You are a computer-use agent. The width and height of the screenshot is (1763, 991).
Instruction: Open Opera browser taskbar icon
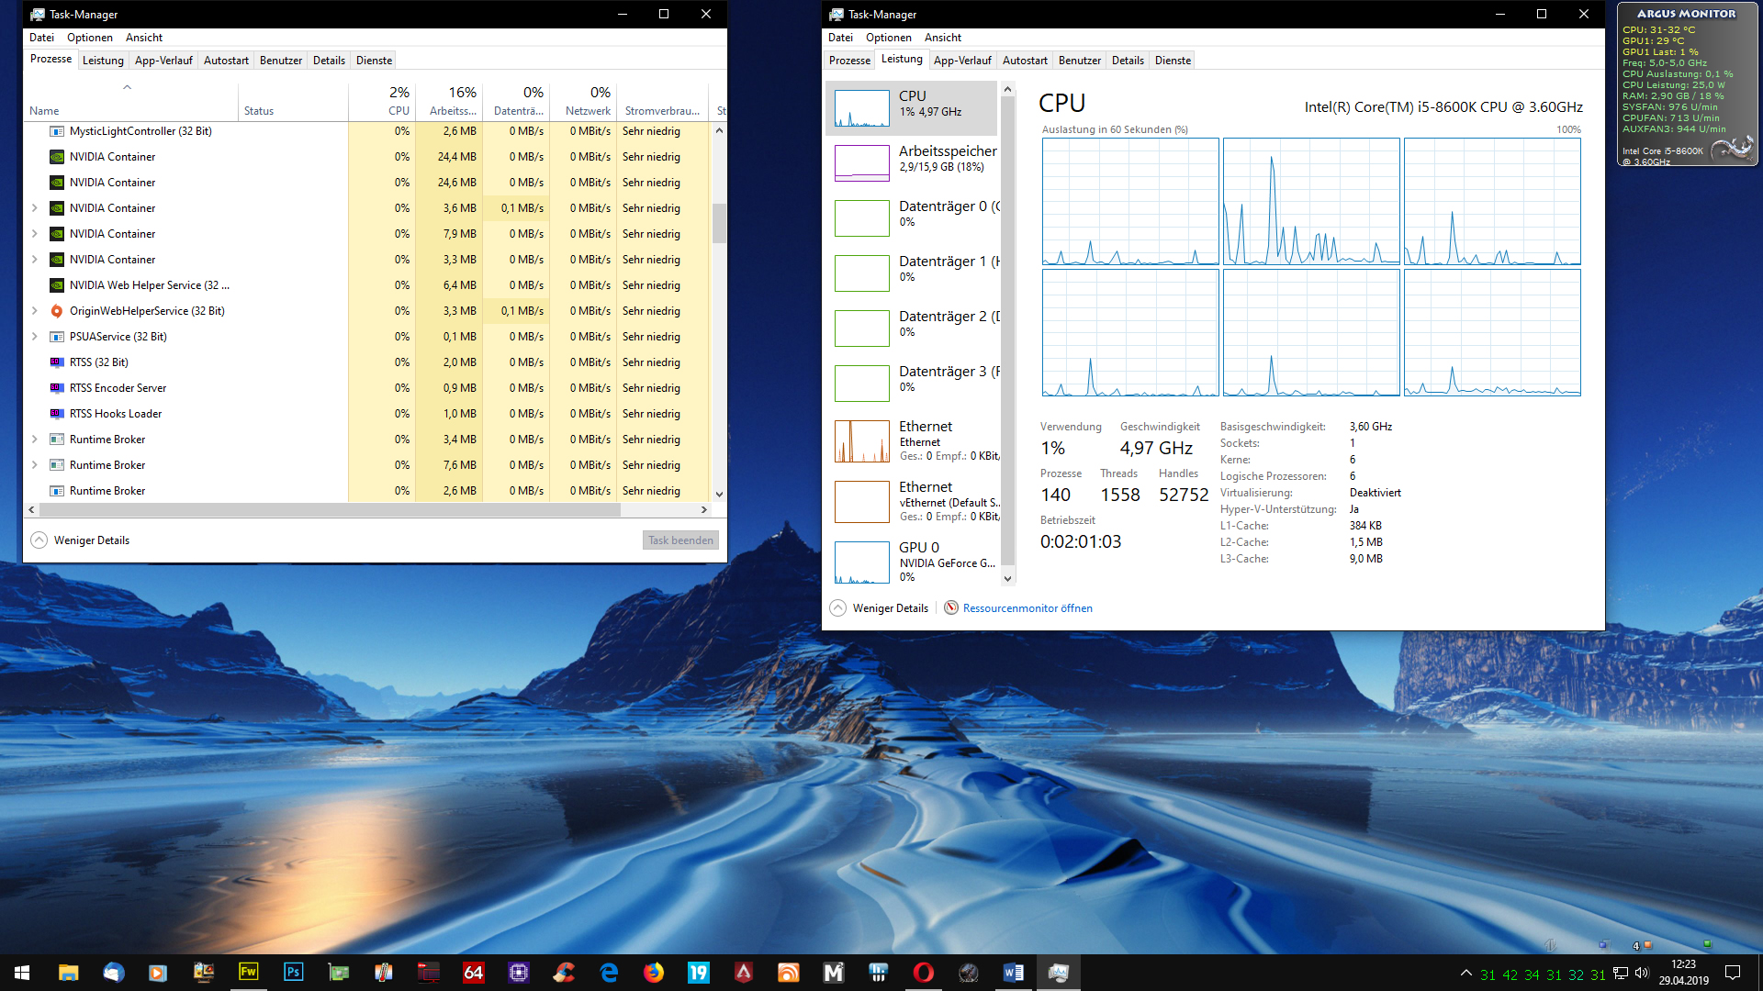924,973
